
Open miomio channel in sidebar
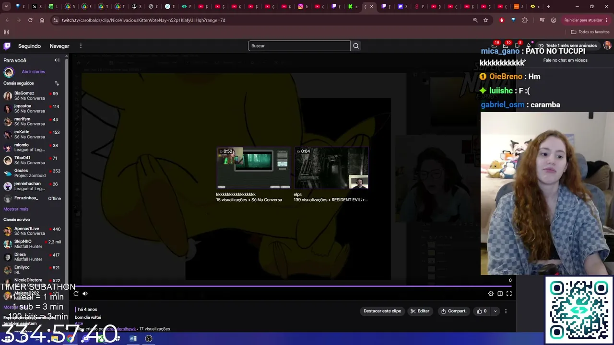[33, 148]
